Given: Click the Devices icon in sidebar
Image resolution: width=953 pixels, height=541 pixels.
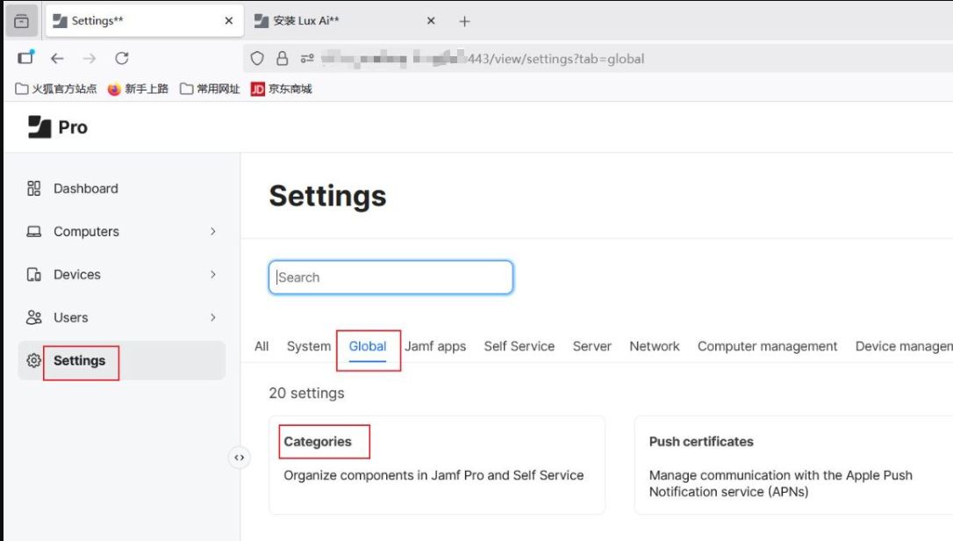Looking at the screenshot, I should (x=34, y=275).
